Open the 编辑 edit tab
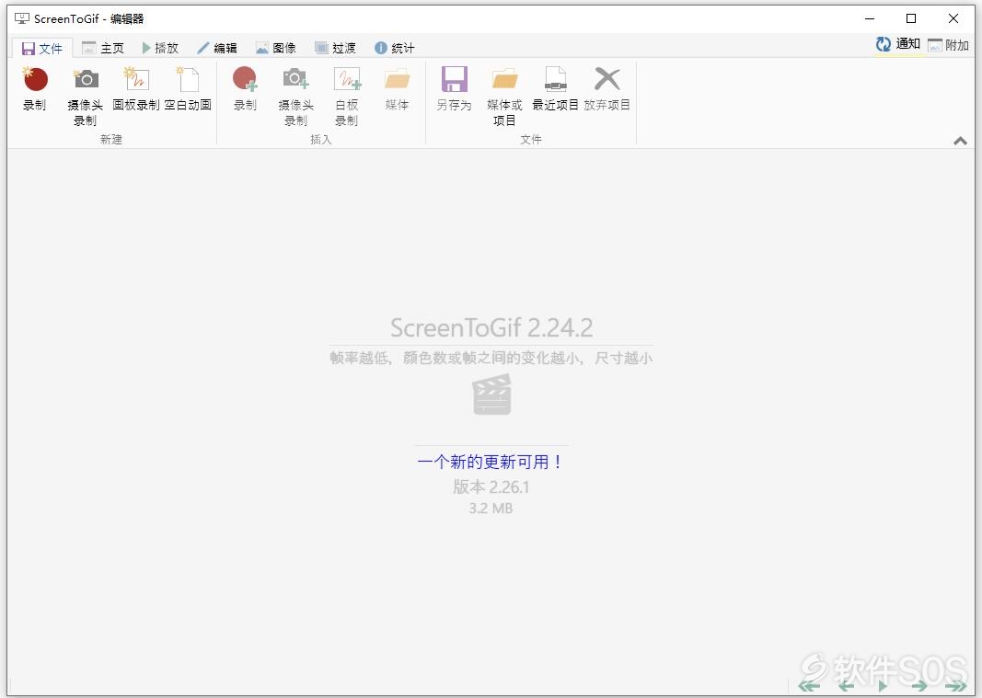Image resolution: width=982 pixels, height=698 pixels. coord(217,48)
